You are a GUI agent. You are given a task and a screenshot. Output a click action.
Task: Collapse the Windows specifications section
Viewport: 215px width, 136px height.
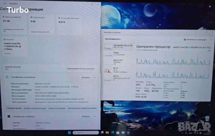95,116
